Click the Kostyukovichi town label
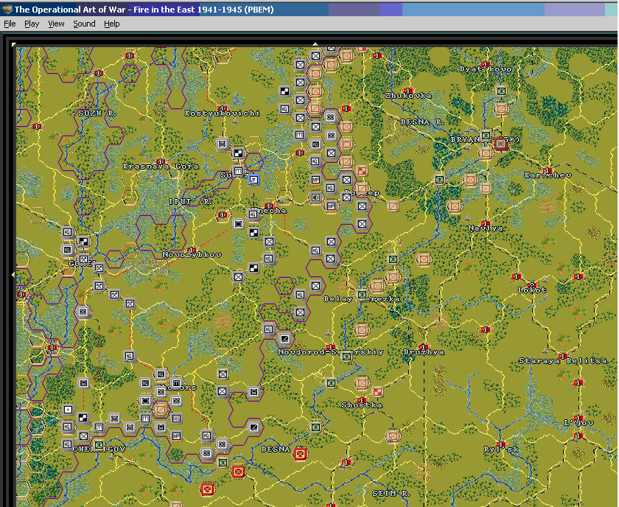The image size is (619, 507). (x=223, y=113)
